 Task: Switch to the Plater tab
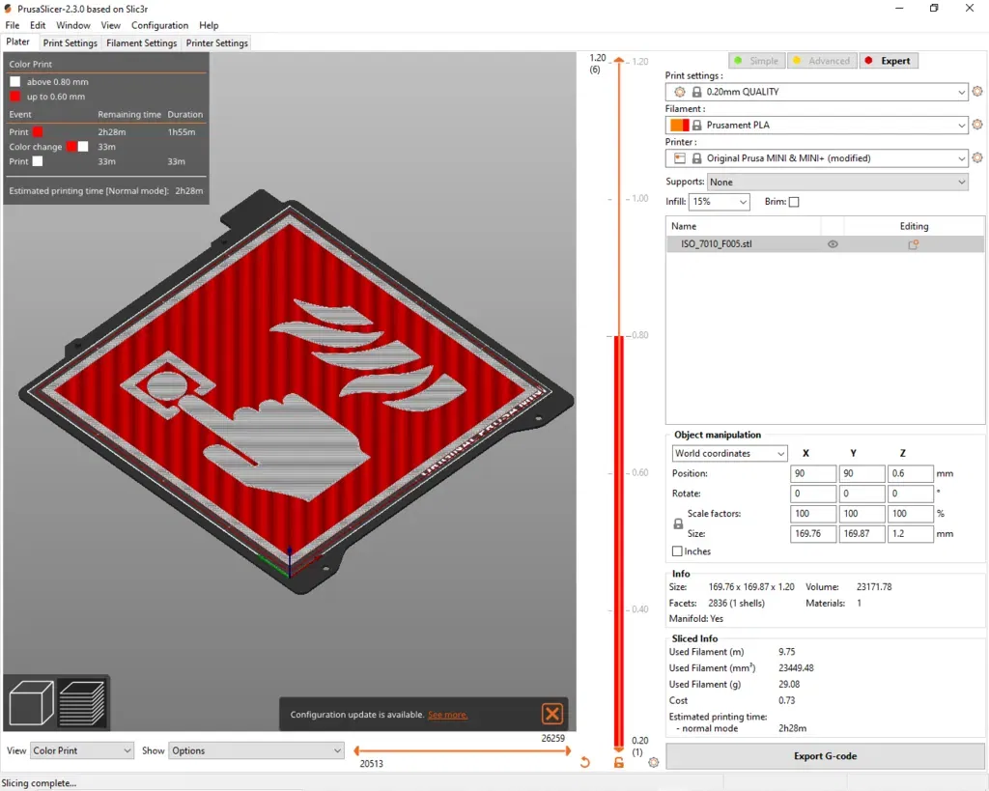18,42
